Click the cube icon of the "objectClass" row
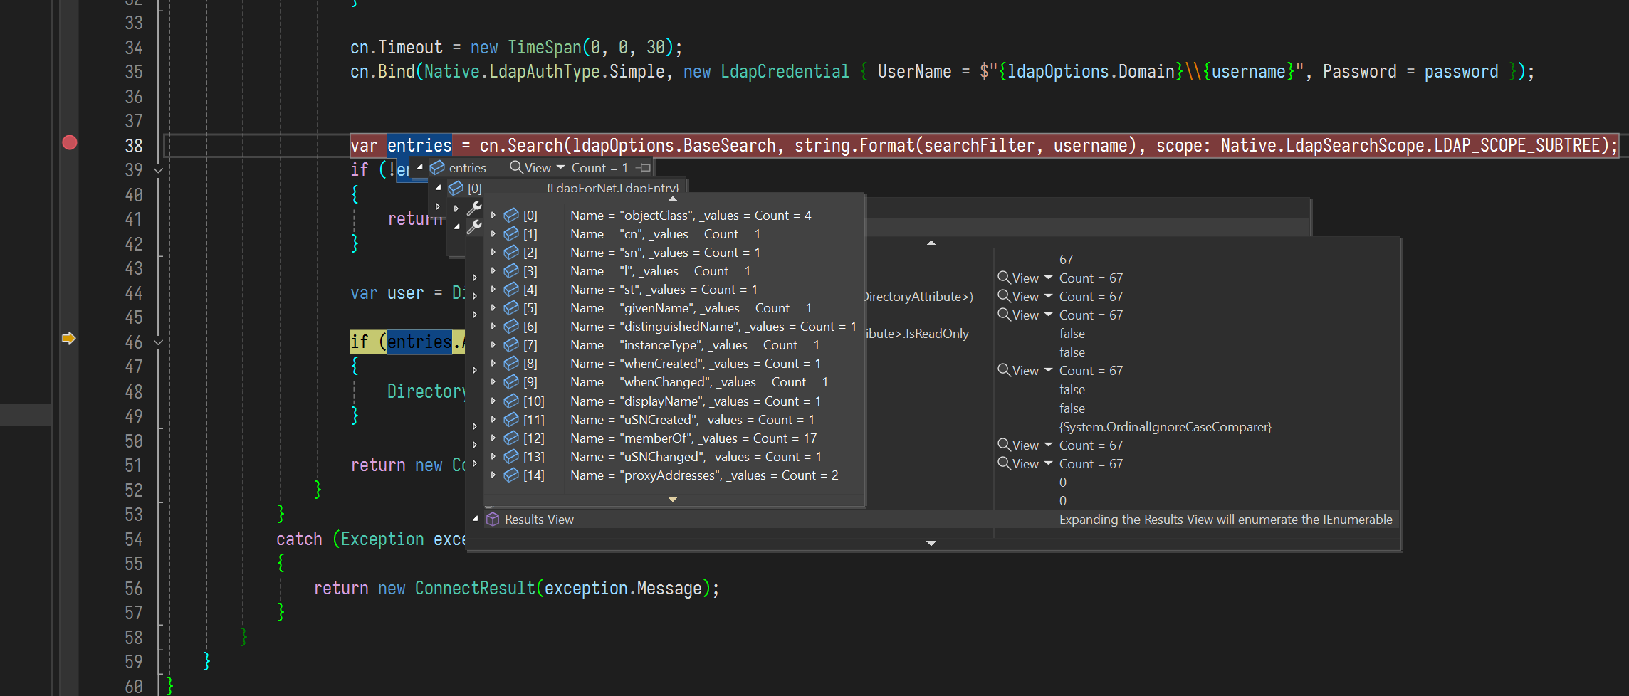The width and height of the screenshot is (1629, 696). click(x=511, y=215)
